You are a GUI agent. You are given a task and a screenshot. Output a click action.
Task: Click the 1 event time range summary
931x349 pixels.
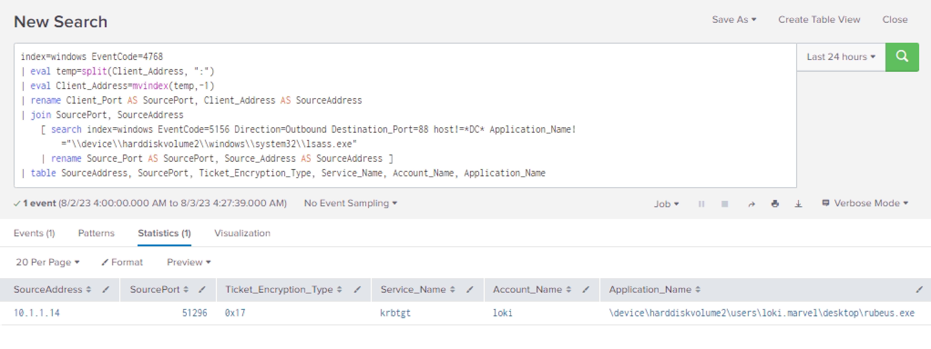[151, 203]
